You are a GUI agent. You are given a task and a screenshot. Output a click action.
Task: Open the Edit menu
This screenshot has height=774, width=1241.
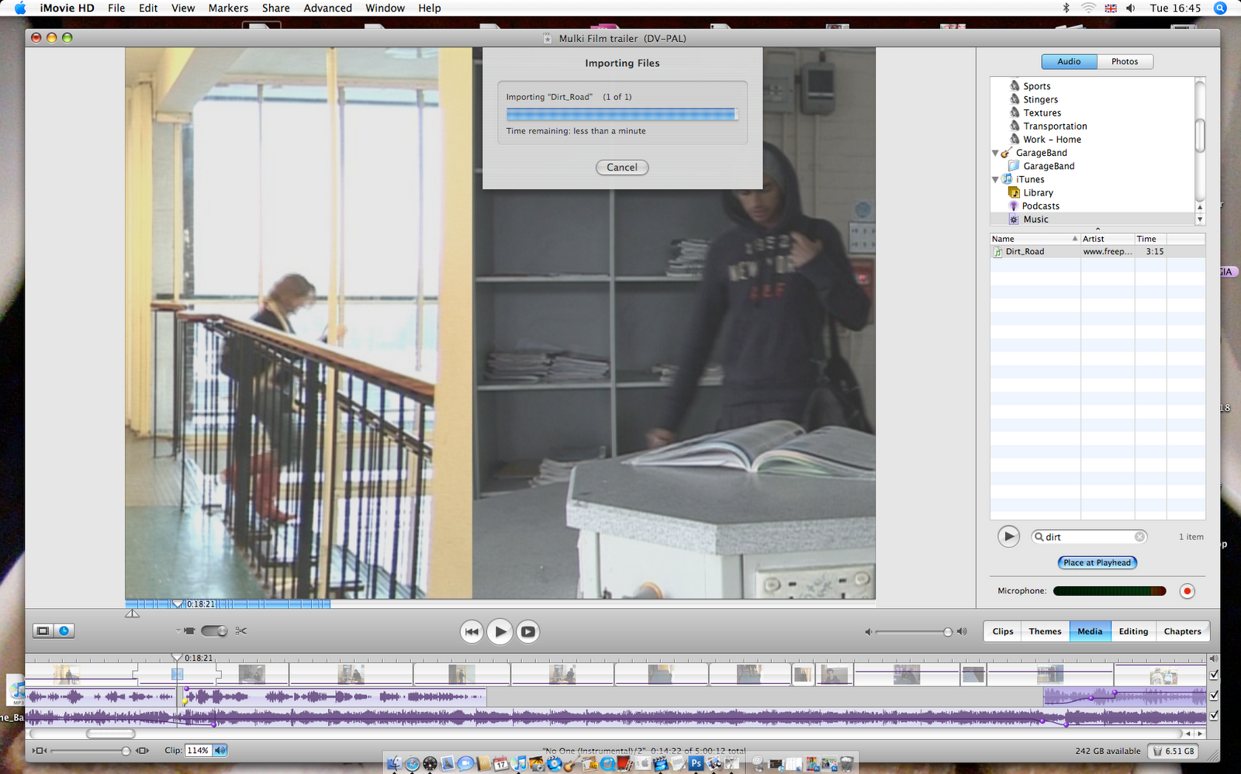(148, 8)
